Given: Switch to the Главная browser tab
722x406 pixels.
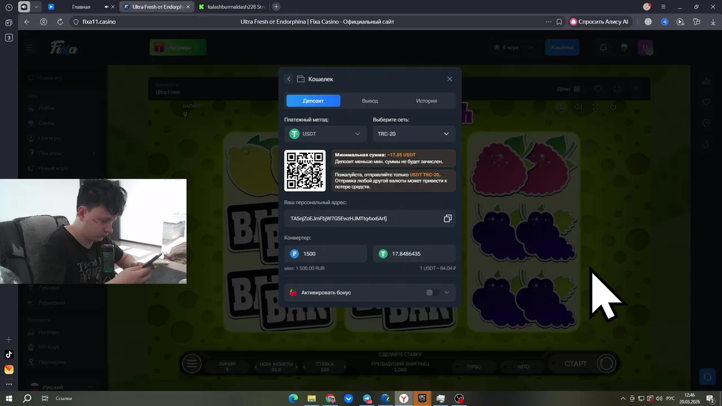Looking at the screenshot, I should tap(81, 7).
